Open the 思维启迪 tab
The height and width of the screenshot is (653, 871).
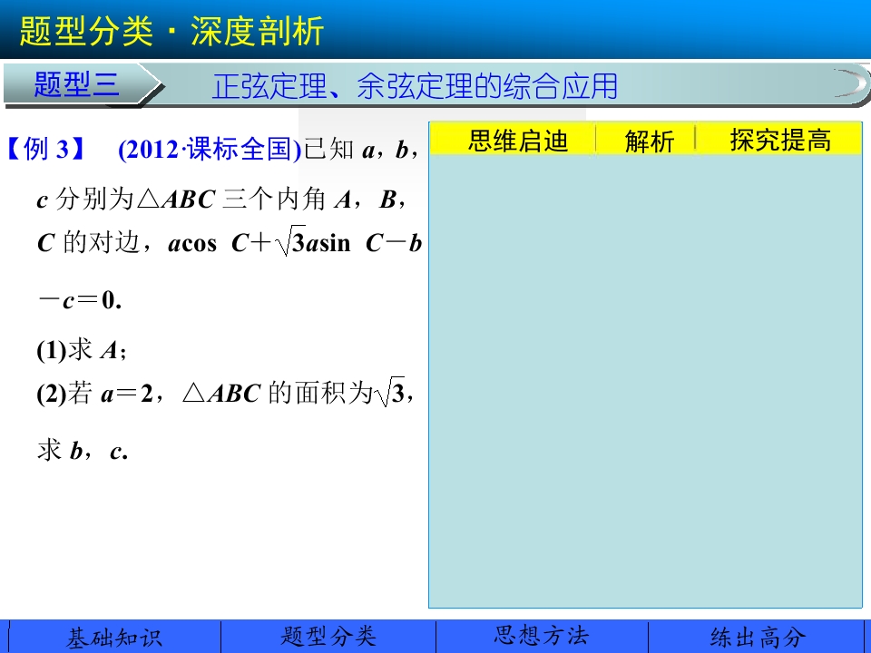(517, 140)
